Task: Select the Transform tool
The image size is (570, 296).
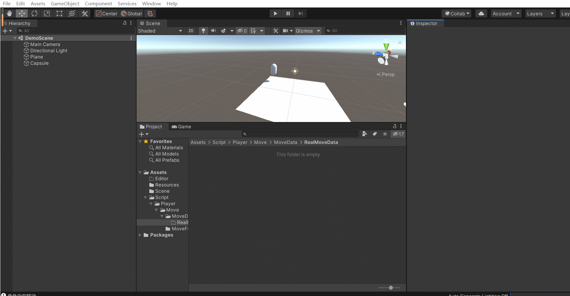Action: 72,13
